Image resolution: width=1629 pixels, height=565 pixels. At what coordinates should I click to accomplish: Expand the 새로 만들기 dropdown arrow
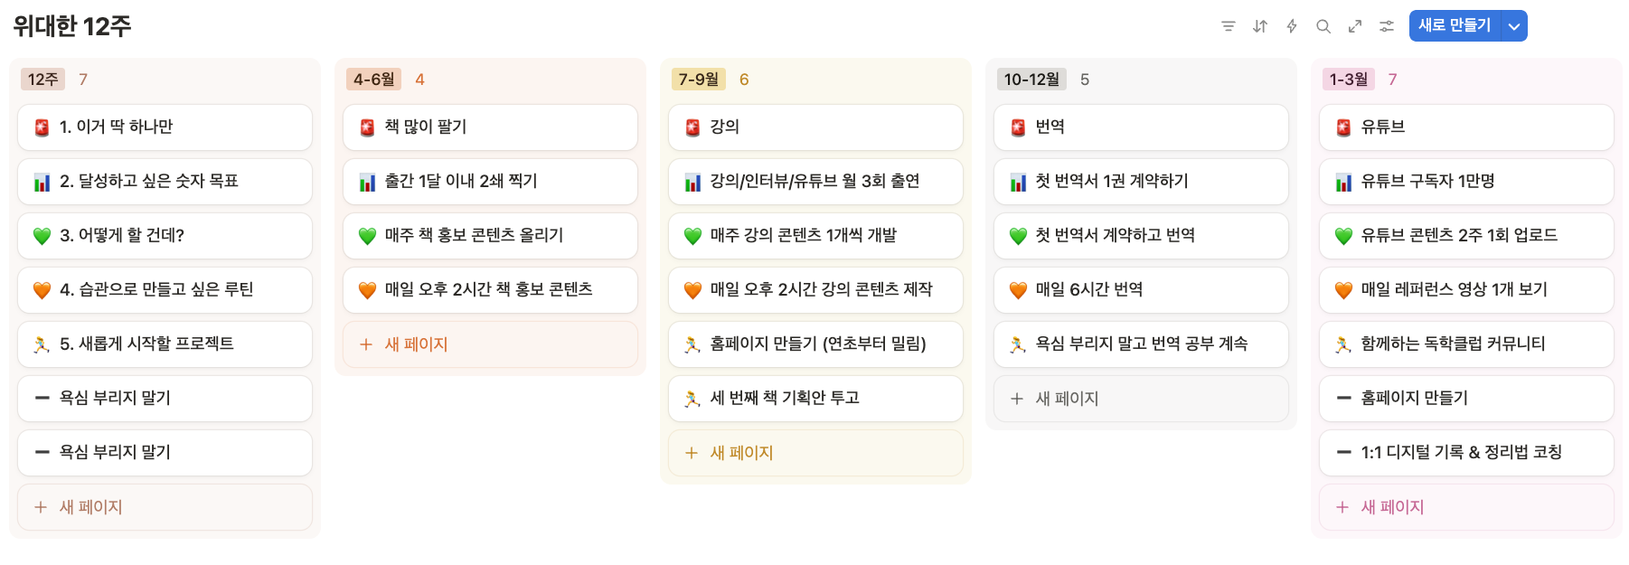pos(1514,26)
